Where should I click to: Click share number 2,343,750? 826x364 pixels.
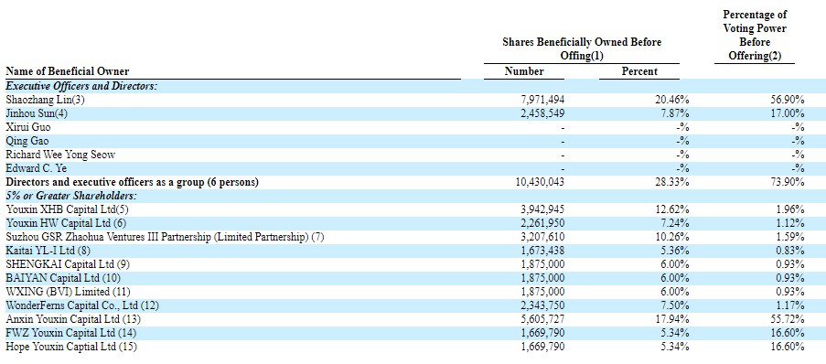click(542, 305)
